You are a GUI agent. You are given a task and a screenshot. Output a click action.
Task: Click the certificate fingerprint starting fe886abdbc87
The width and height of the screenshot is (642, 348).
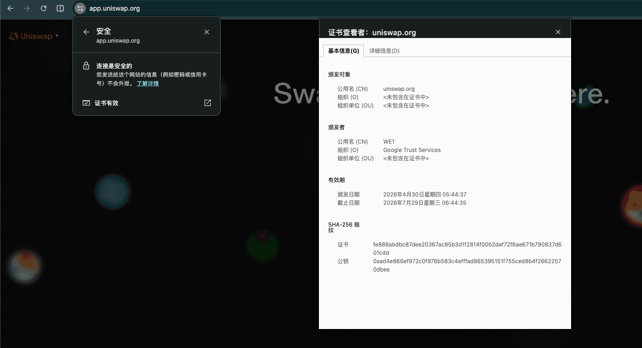pyautogui.click(x=467, y=249)
